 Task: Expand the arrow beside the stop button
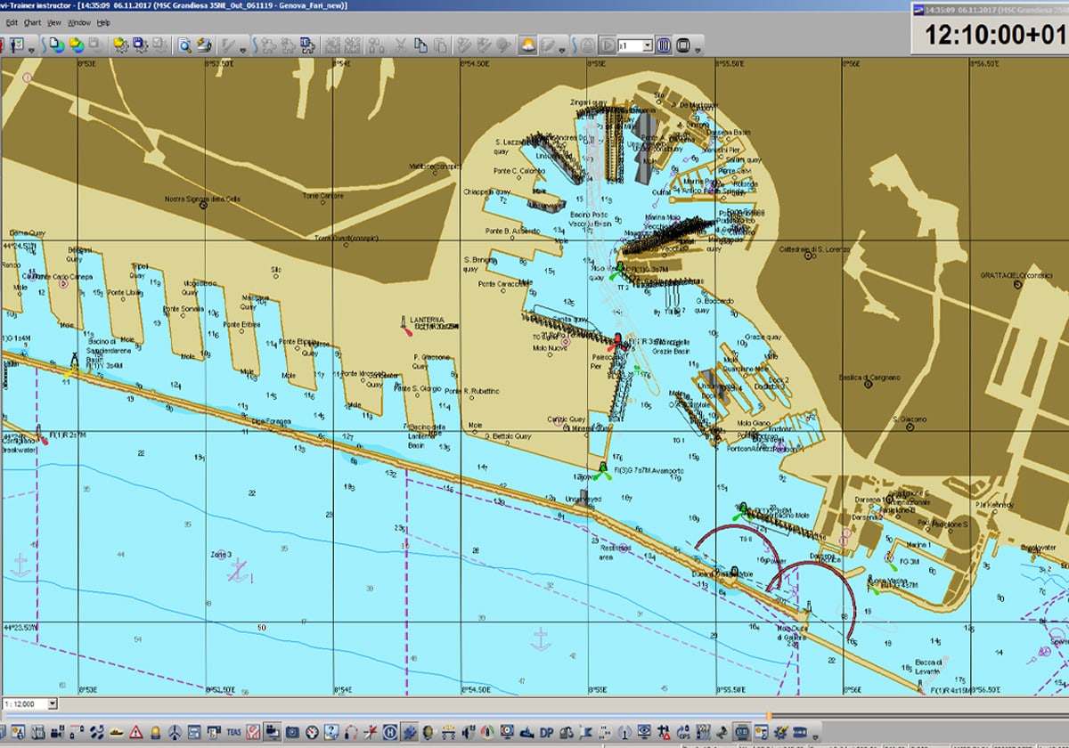click(698, 48)
